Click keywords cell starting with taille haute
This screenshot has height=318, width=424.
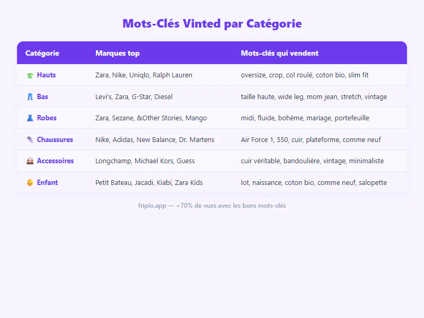pyautogui.click(x=314, y=96)
